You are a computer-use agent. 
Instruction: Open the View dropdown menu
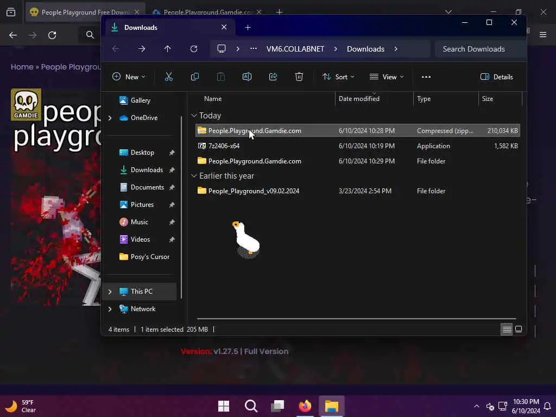[387, 77]
